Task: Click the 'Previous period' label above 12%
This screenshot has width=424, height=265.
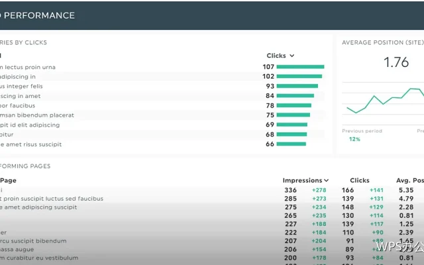Action: pos(362,131)
